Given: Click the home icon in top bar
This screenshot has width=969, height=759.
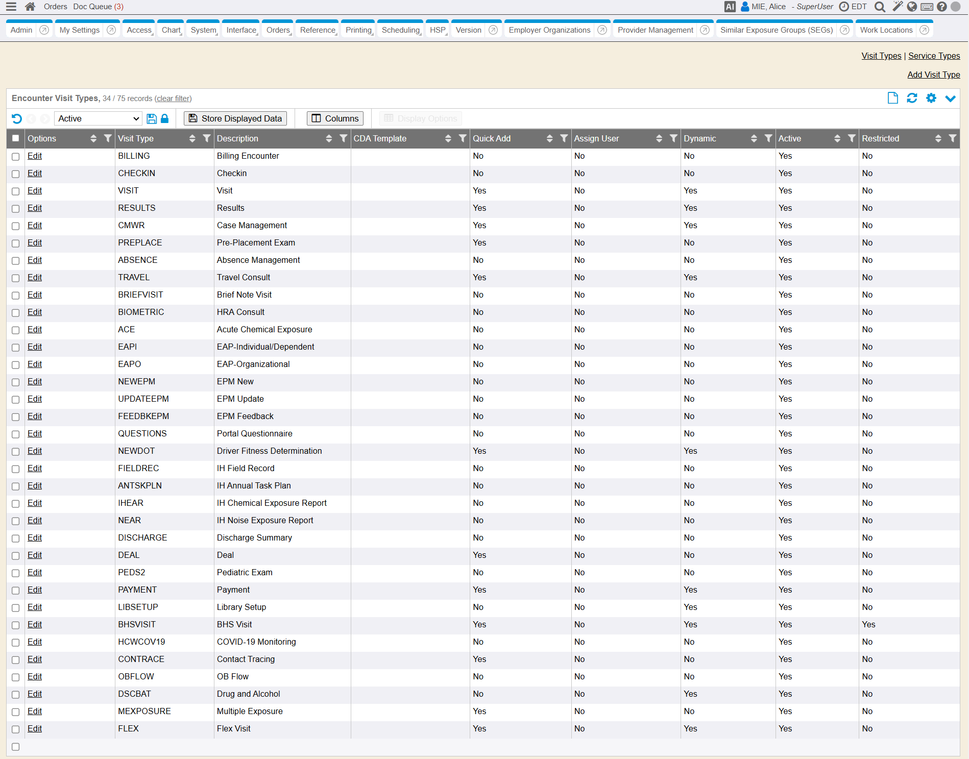Looking at the screenshot, I should pyautogui.click(x=30, y=7).
